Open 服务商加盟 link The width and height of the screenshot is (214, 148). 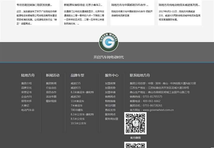(x=111, y=119)
